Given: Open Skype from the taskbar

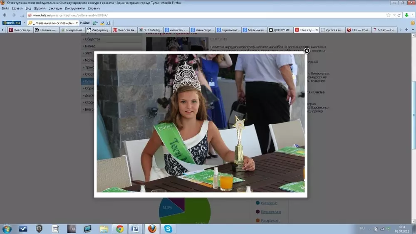Looking at the screenshot, I should tap(168, 229).
